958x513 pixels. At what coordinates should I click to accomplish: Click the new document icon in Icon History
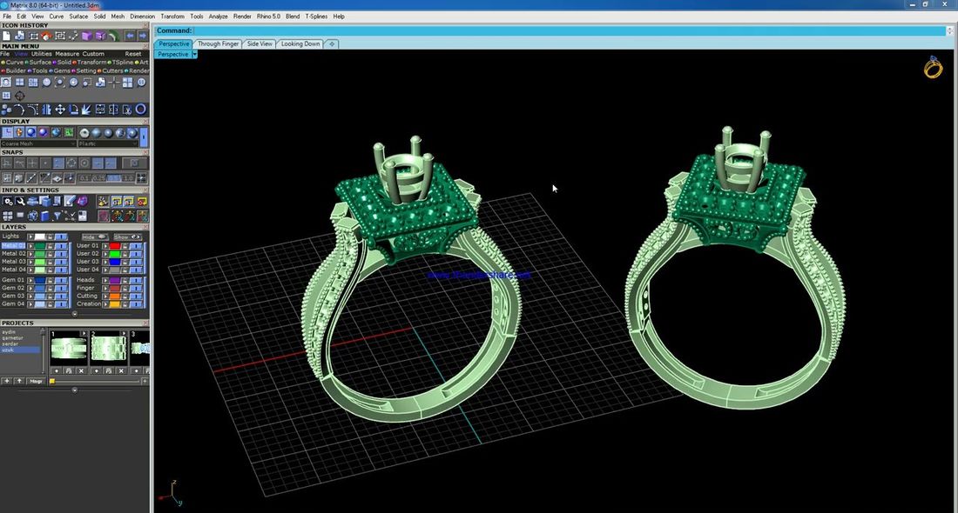click(7, 36)
